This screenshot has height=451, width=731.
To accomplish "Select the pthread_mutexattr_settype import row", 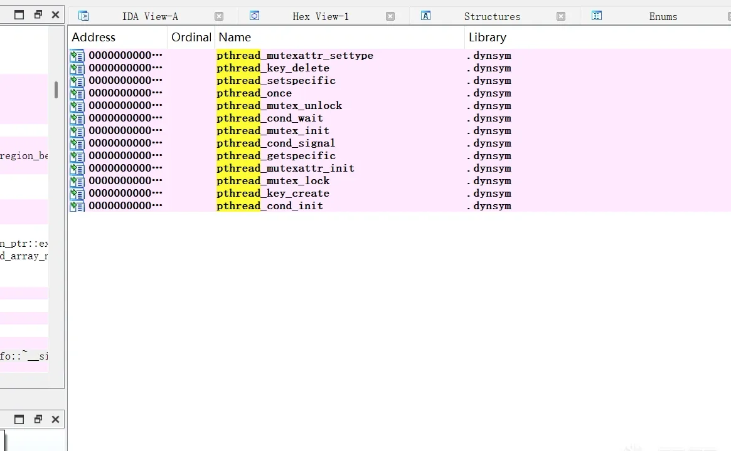I will point(400,55).
